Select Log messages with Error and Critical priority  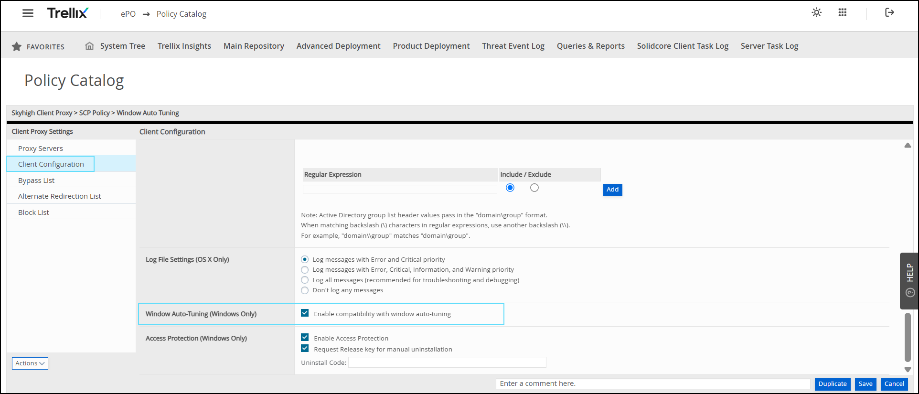305,259
